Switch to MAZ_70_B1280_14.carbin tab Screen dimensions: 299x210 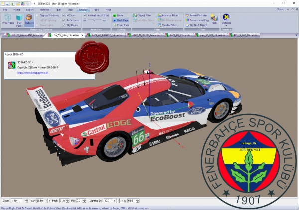[x=145, y=35]
